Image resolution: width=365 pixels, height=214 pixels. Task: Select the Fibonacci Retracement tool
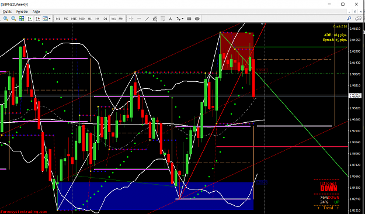(x=162, y=19)
